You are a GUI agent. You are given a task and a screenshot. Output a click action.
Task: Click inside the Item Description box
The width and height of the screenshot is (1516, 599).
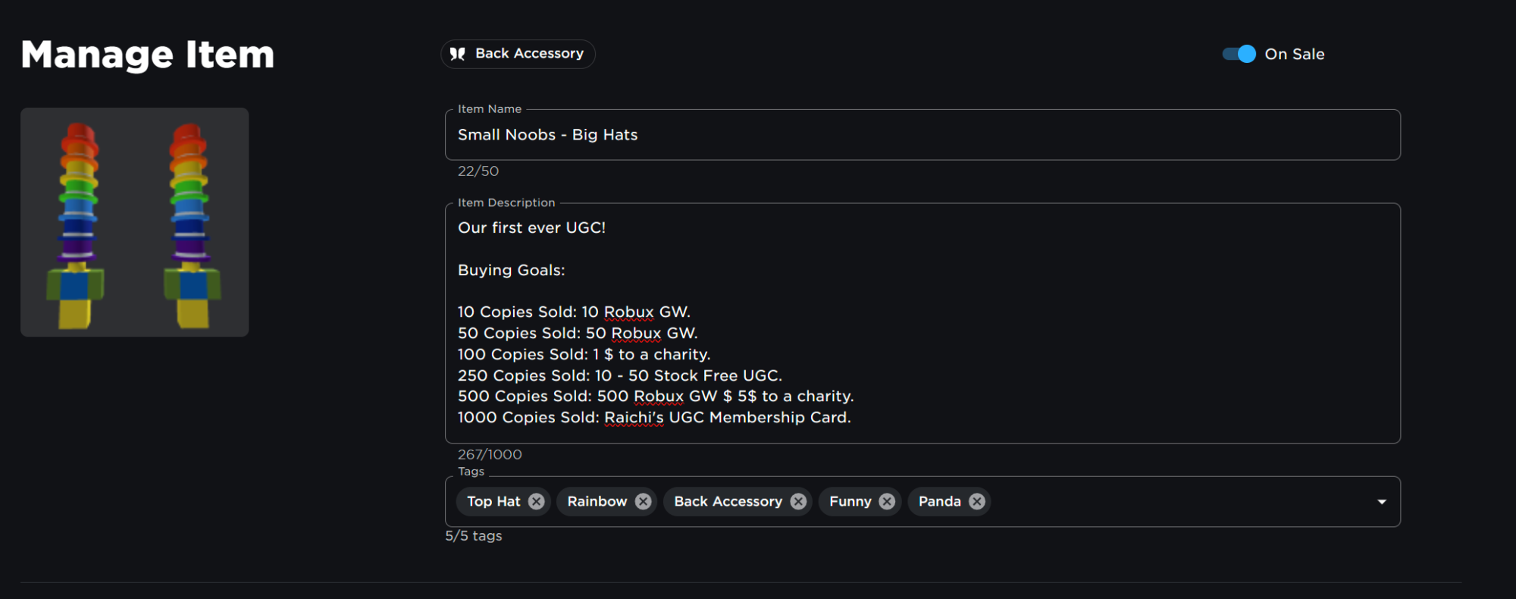pyautogui.click(x=922, y=323)
